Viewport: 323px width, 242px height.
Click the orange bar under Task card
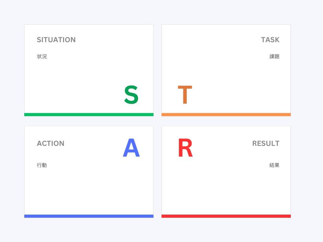point(226,114)
